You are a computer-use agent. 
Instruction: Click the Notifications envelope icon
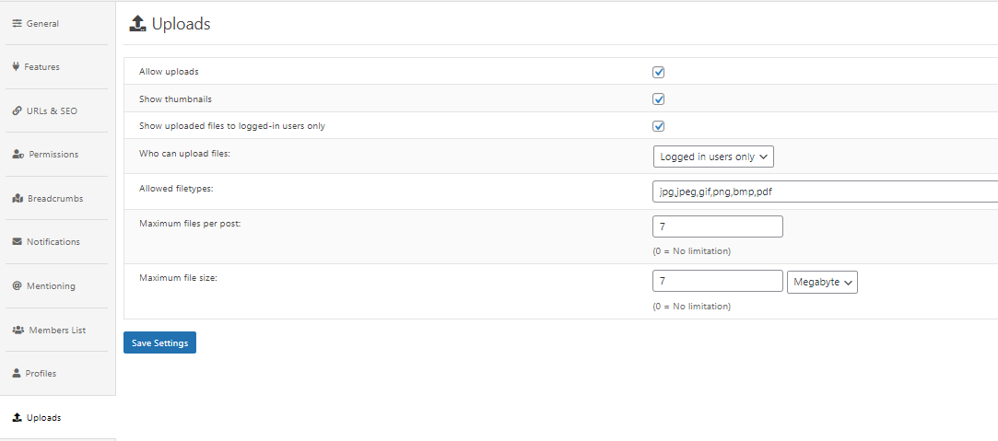[18, 241]
